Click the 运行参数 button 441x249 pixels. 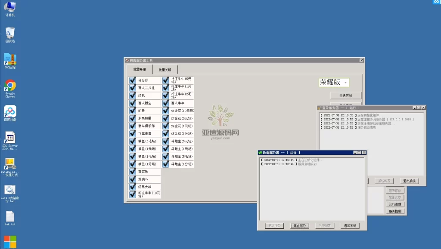click(x=395, y=205)
